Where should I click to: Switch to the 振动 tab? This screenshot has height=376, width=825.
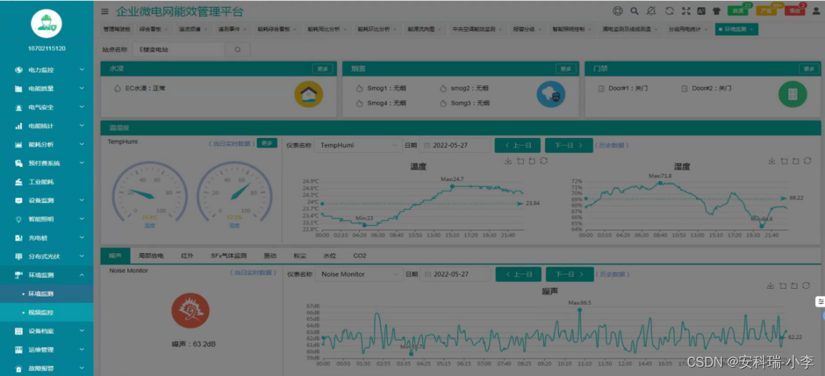[x=270, y=256]
